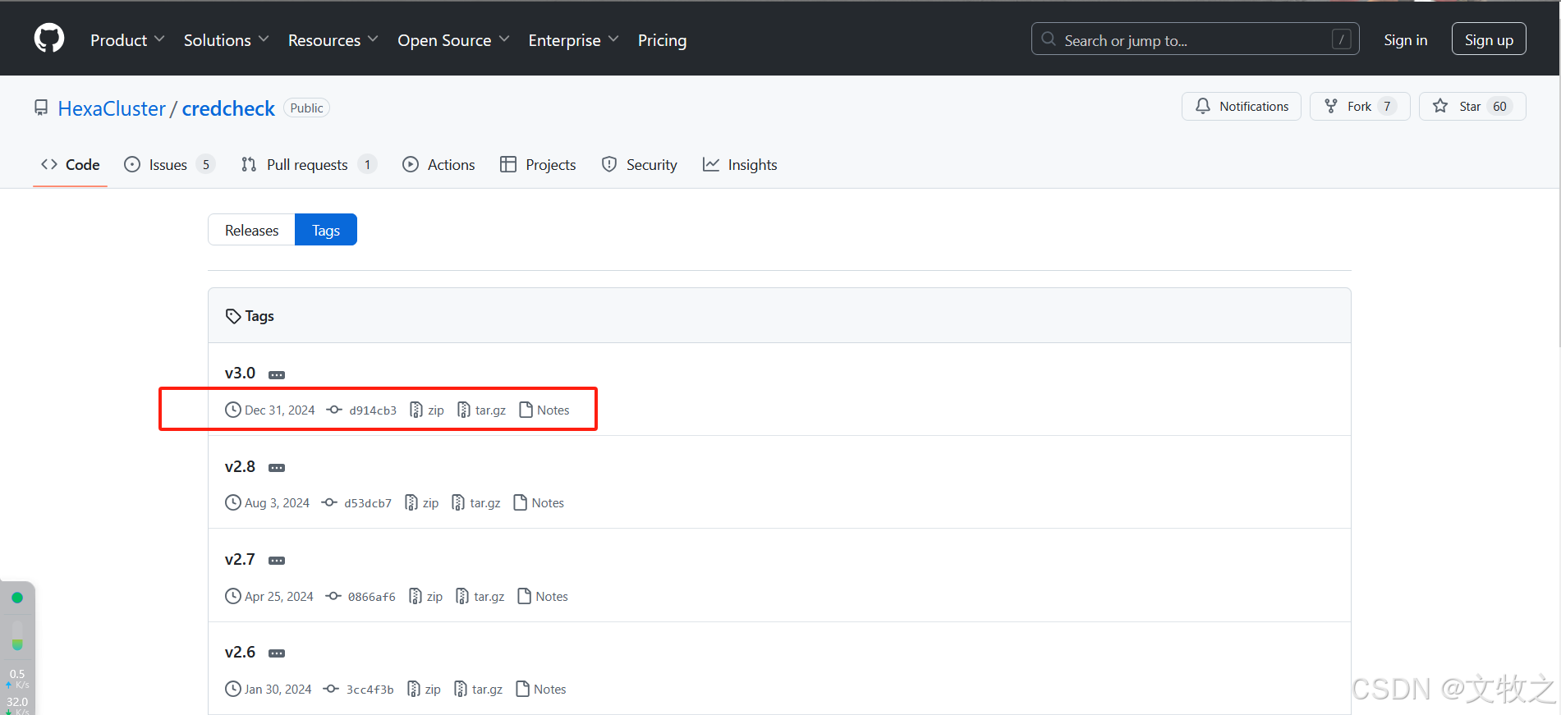Open the v3.0 release Notes
This screenshot has width=1561, height=715.
544,410
